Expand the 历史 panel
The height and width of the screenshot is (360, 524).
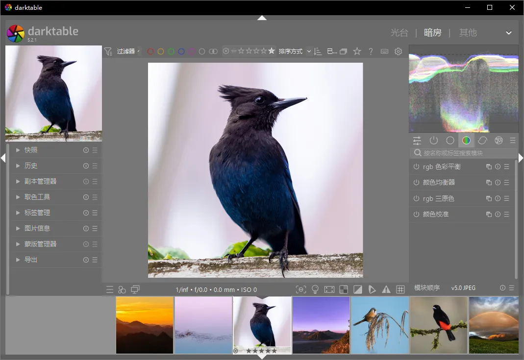coord(31,166)
